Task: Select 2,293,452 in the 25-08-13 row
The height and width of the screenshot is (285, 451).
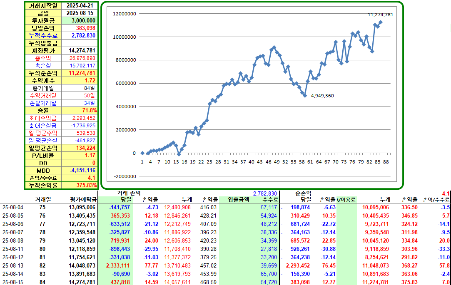Action: tap(298, 266)
